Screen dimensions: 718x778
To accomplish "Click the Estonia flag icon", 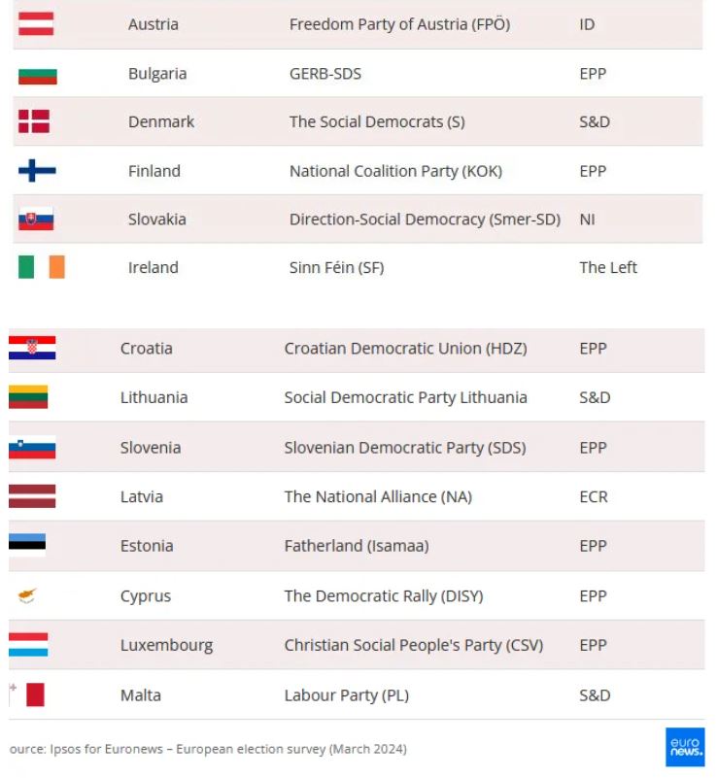I will (27, 546).
